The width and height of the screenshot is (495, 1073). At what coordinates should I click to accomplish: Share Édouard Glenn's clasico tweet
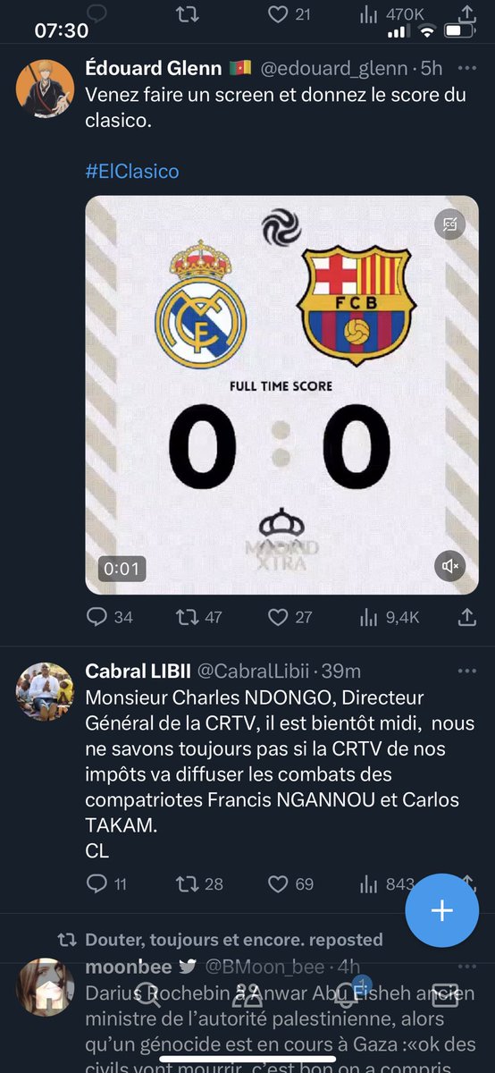[x=466, y=617]
